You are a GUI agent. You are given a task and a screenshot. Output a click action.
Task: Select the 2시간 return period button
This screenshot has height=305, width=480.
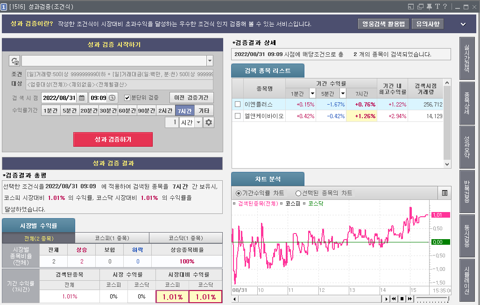166,111
